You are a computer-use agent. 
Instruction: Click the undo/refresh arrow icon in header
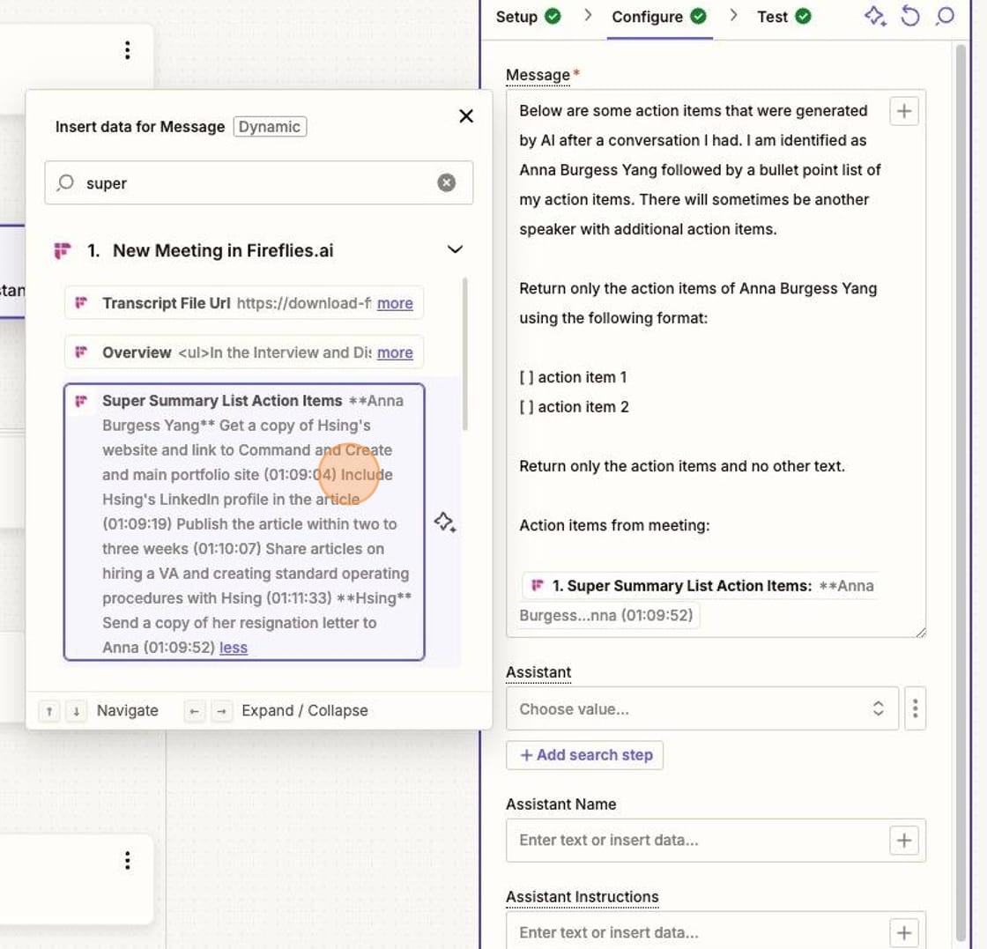(x=909, y=16)
